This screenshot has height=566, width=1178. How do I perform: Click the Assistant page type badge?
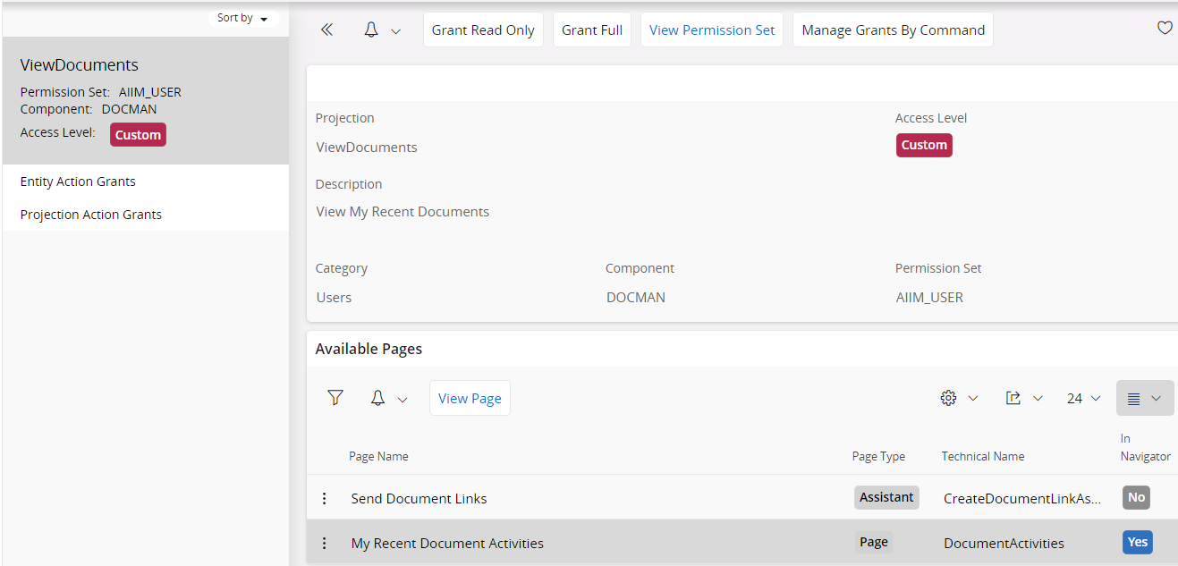point(886,497)
